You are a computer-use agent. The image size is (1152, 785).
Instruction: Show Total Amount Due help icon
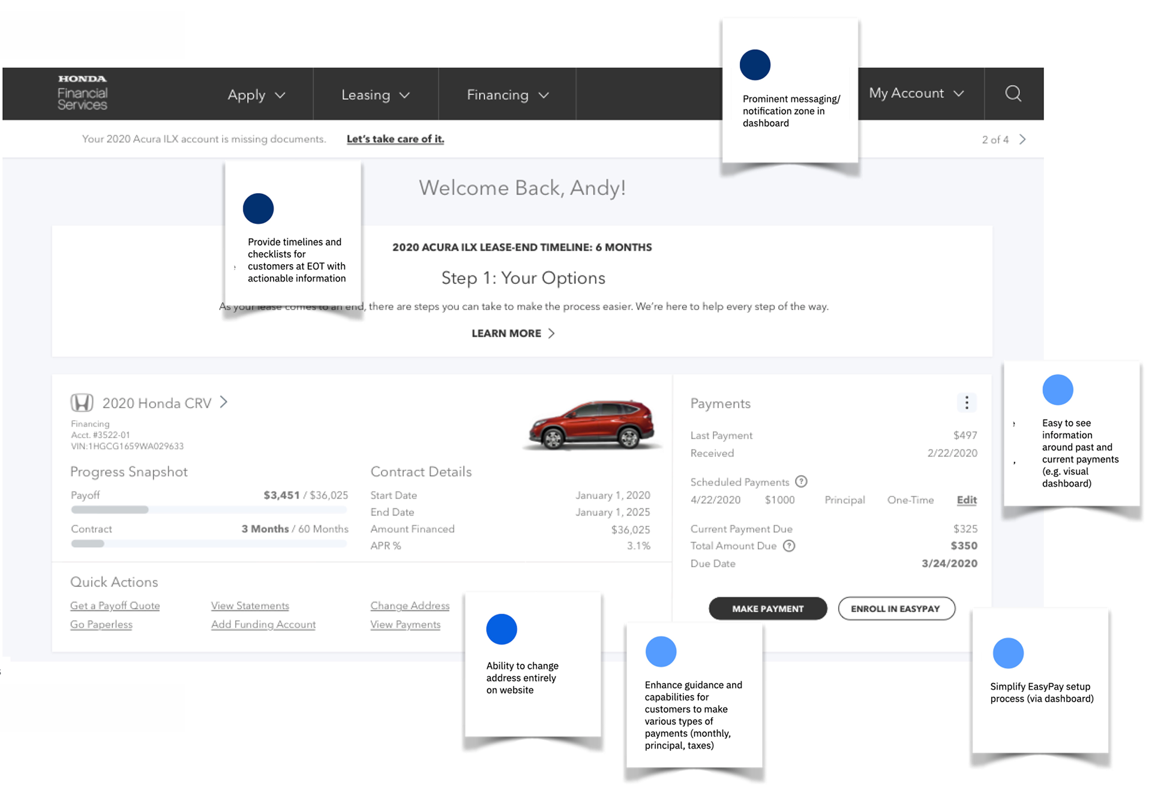pos(789,546)
